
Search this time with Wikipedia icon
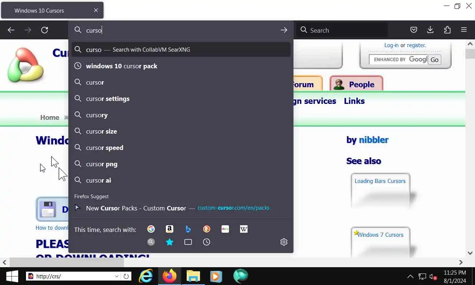(x=244, y=229)
